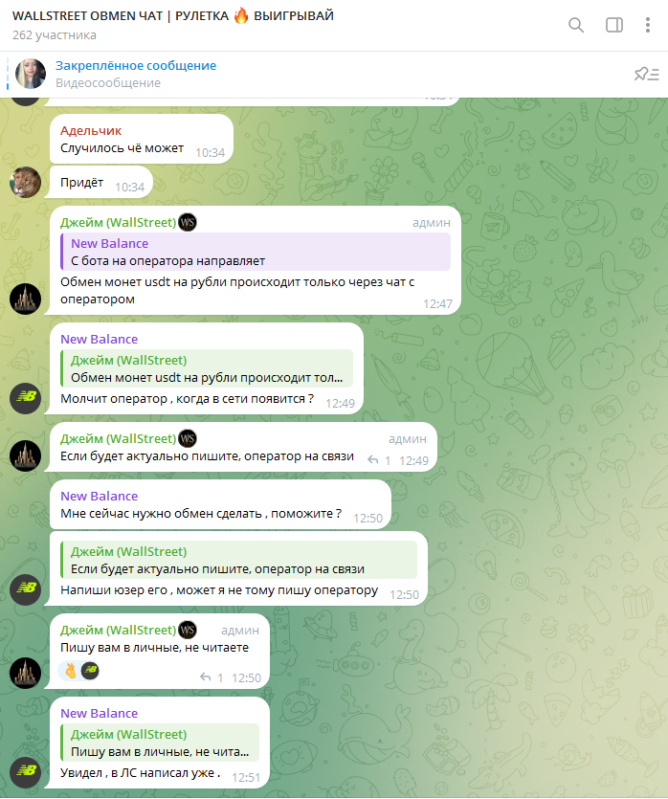Screen dimensions: 668x799
Task: Jump to the quoted 'Если будет актуально пишите' message
Action: point(239,561)
